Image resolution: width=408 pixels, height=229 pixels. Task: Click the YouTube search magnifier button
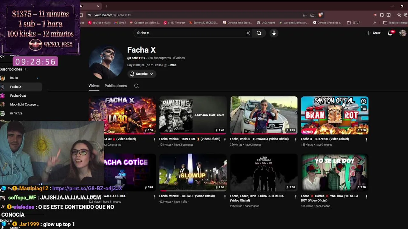point(259,33)
